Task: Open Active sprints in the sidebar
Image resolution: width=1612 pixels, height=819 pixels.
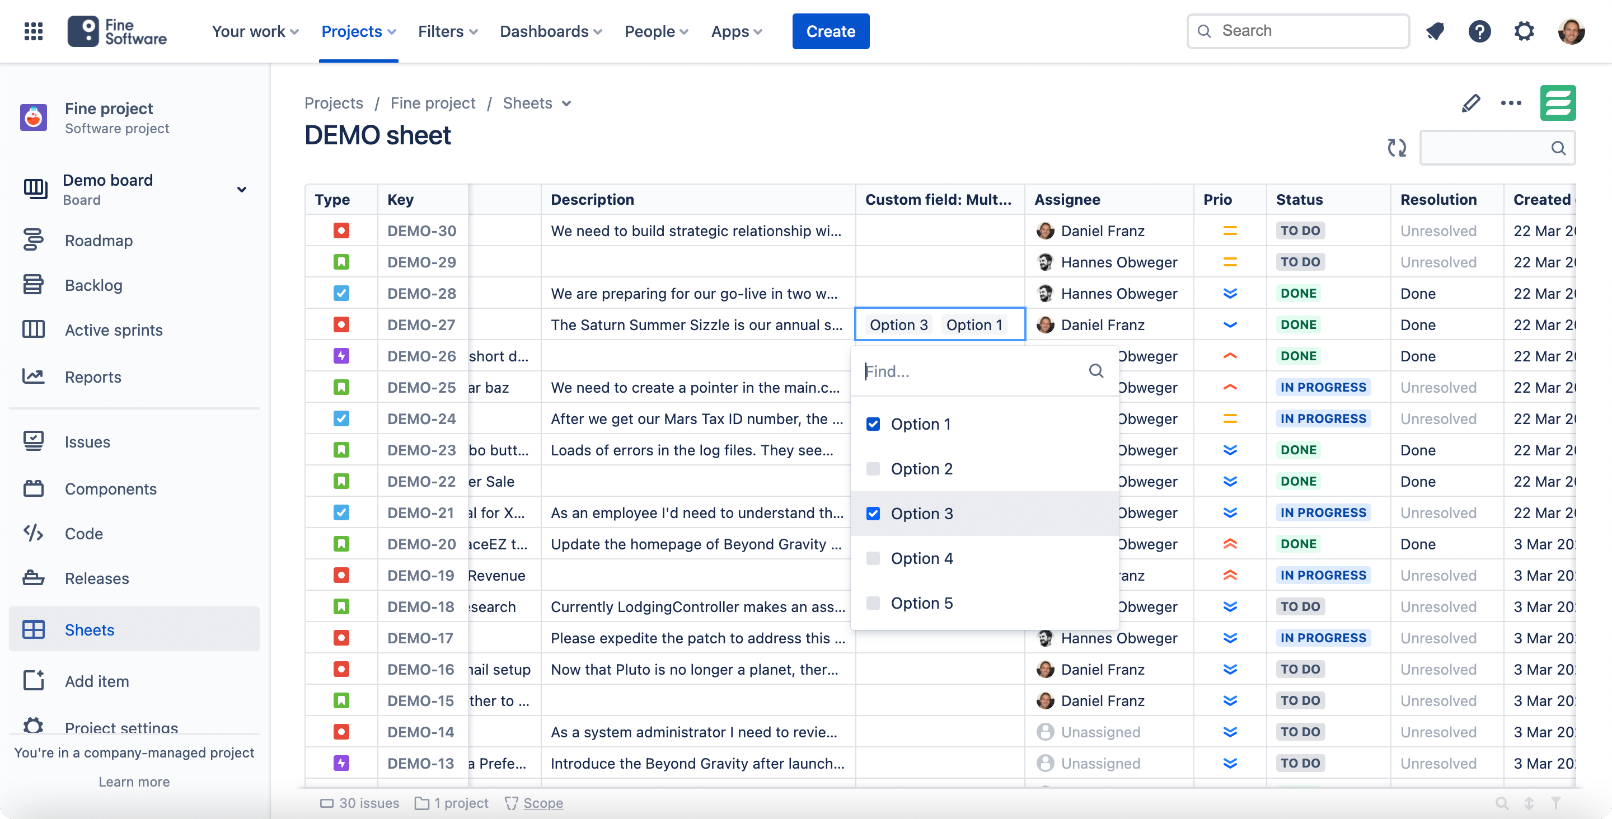Action: 114,330
